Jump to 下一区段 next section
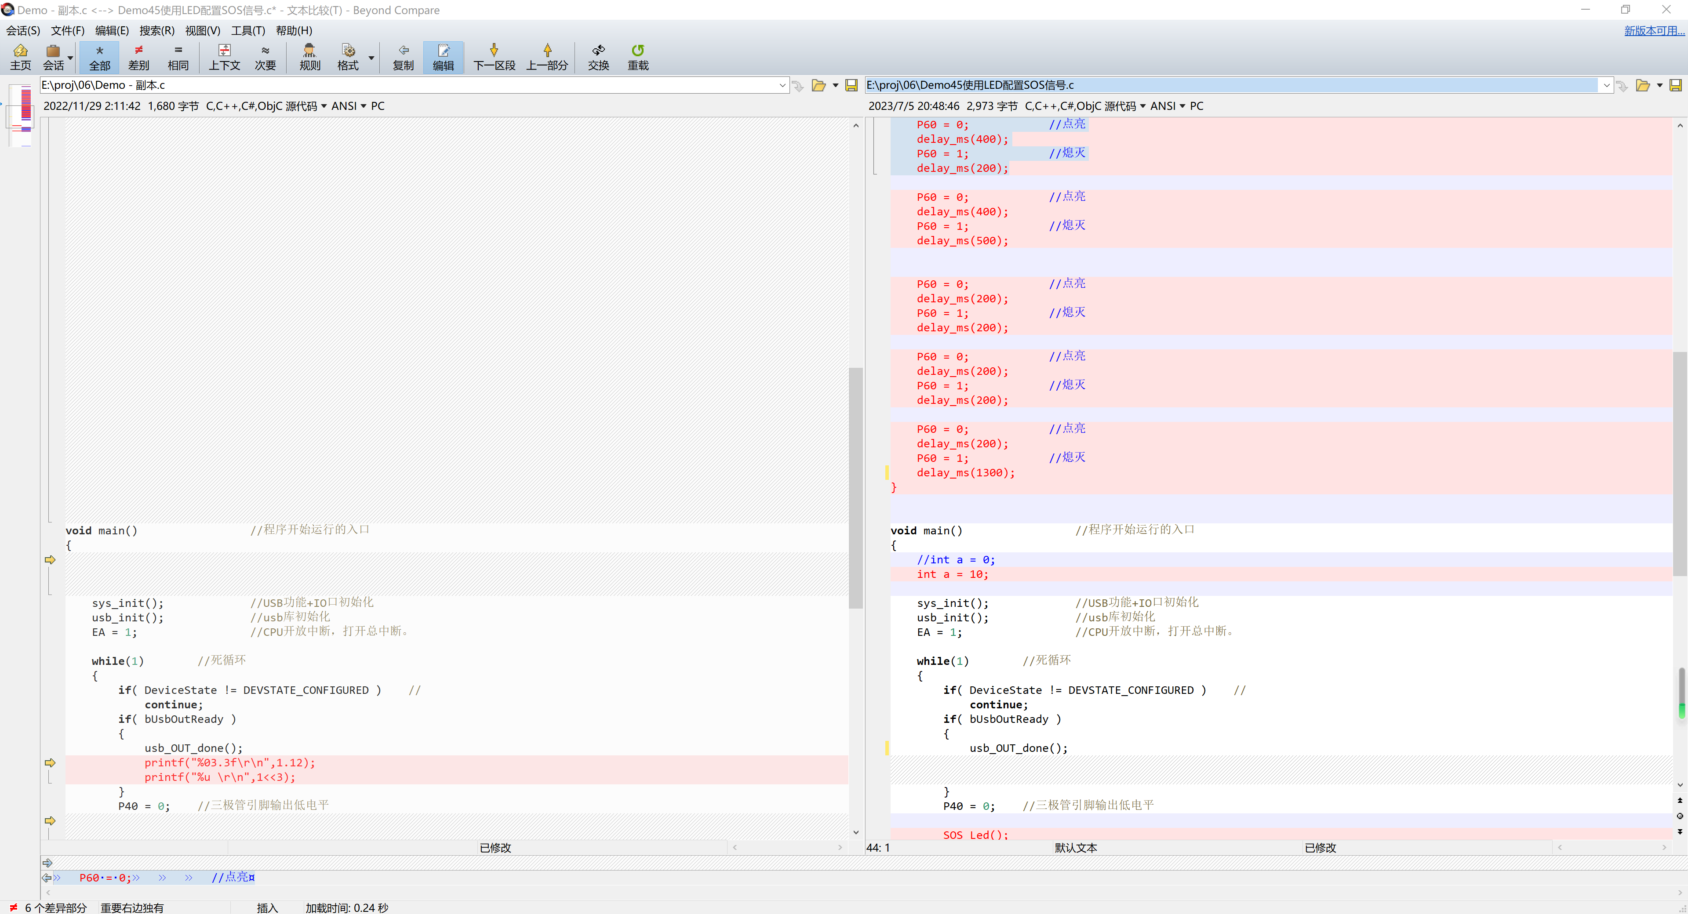Screen dimensions: 1688x914 tap(494, 57)
